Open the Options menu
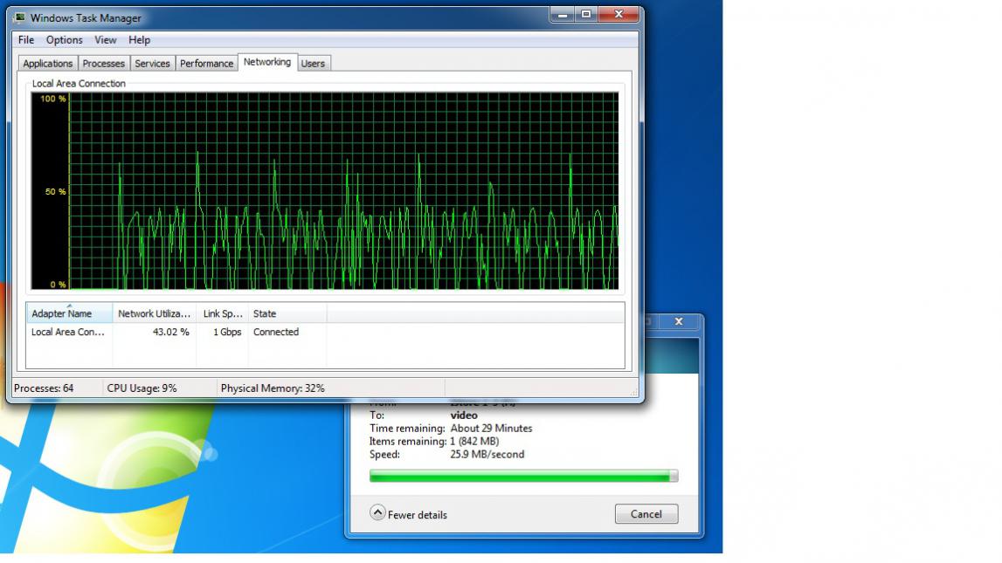This screenshot has width=1002, height=563. pos(64,39)
